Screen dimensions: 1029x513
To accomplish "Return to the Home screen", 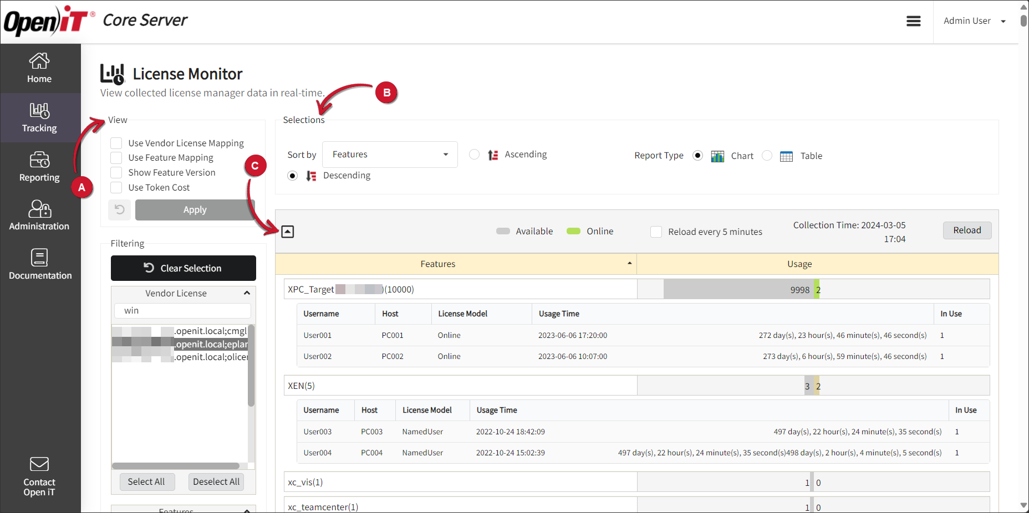I will [39, 68].
